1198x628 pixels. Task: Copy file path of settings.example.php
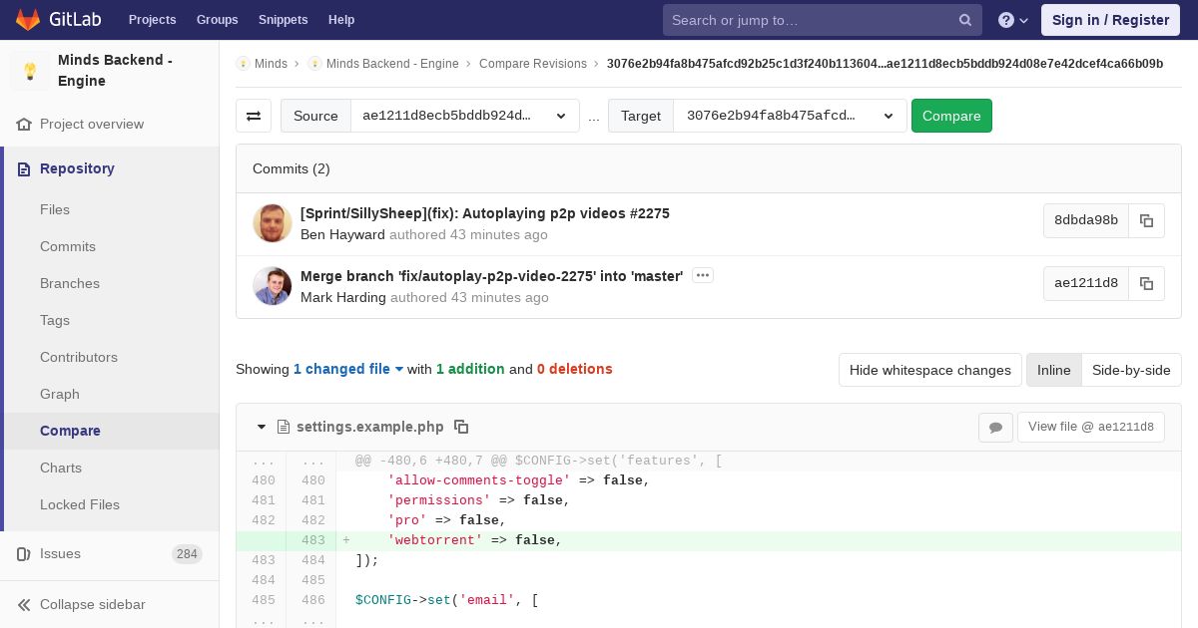[x=461, y=427]
